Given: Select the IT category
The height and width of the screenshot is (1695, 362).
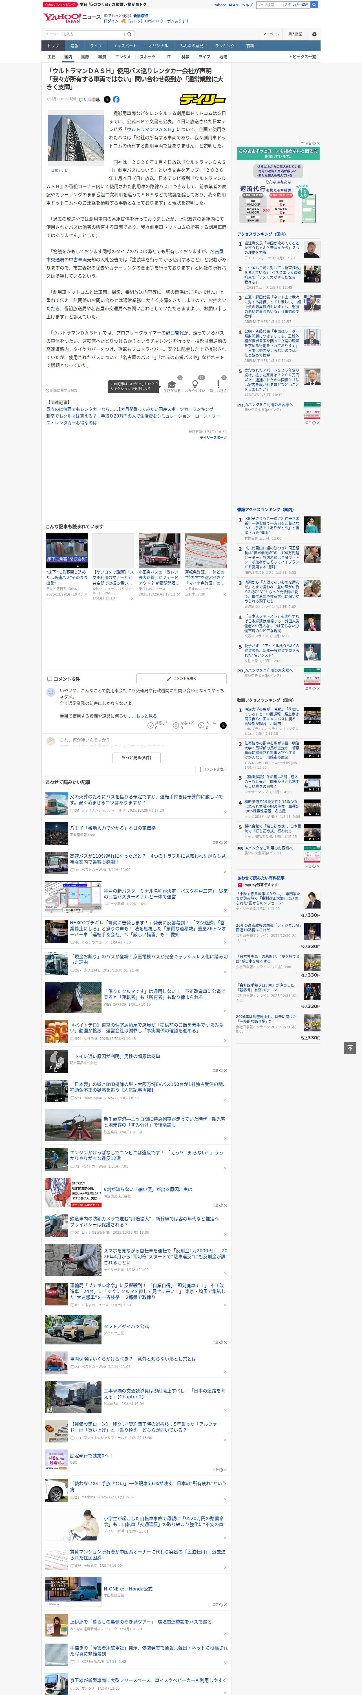Looking at the screenshot, I should click(168, 56).
